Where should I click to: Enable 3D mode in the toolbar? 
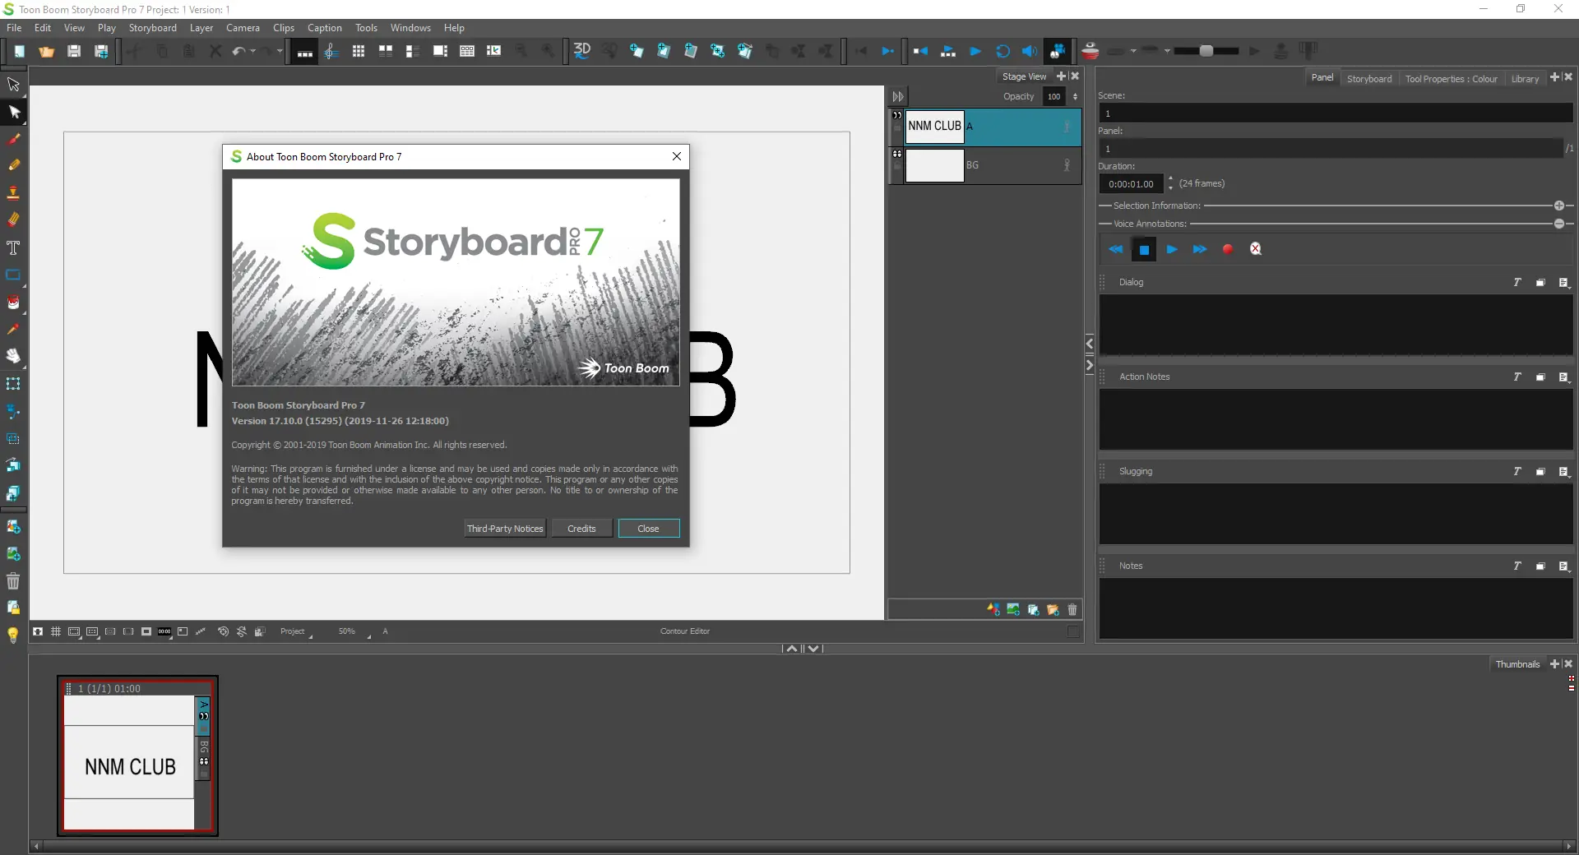pyautogui.click(x=582, y=51)
